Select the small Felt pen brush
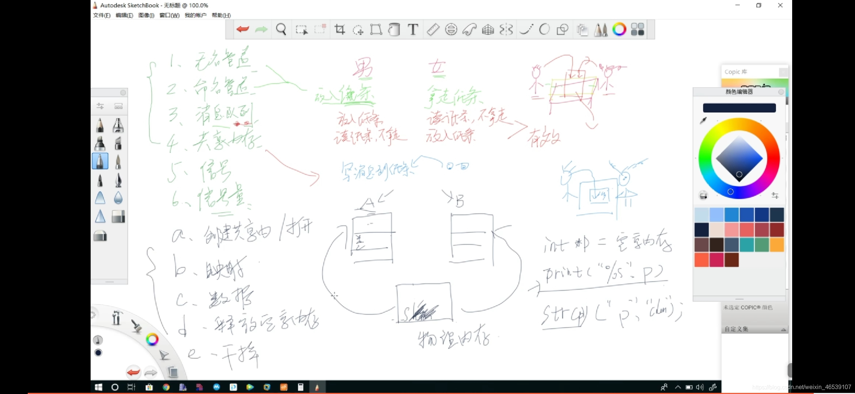855x394 pixels. (x=100, y=180)
